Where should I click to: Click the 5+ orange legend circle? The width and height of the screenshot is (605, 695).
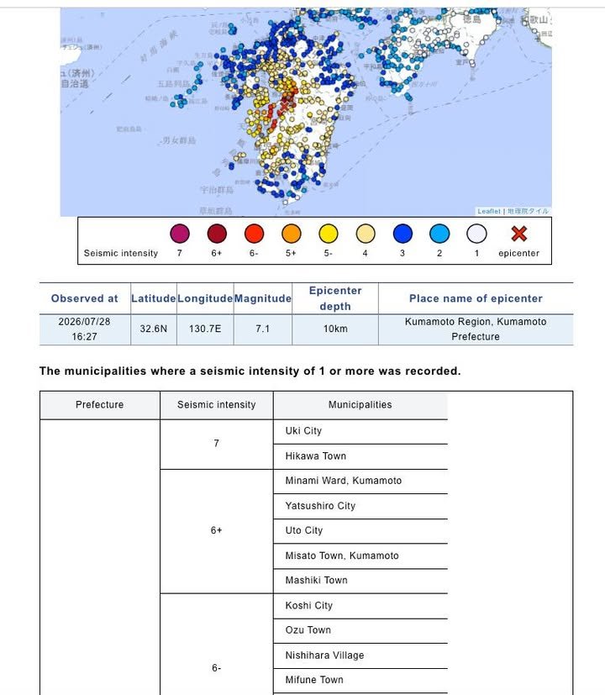[292, 234]
